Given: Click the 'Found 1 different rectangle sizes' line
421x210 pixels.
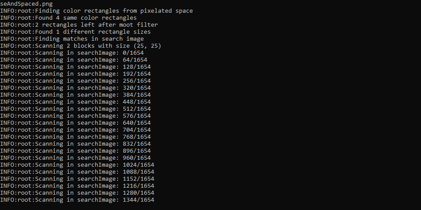Looking at the screenshot, I should point(75,31).
